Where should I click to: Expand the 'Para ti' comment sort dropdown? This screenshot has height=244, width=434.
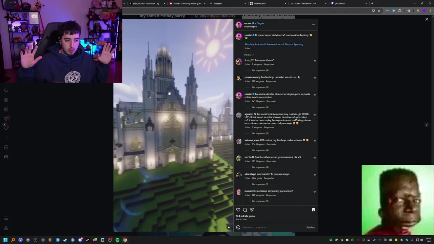(x=249, y=55)
